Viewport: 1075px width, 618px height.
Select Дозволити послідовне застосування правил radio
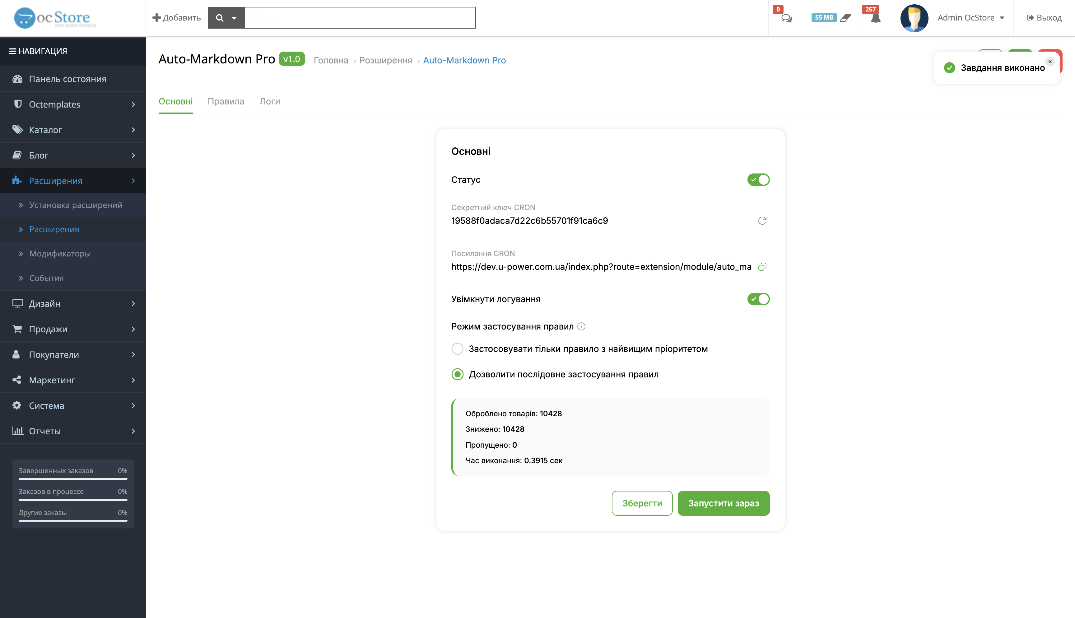457,374
